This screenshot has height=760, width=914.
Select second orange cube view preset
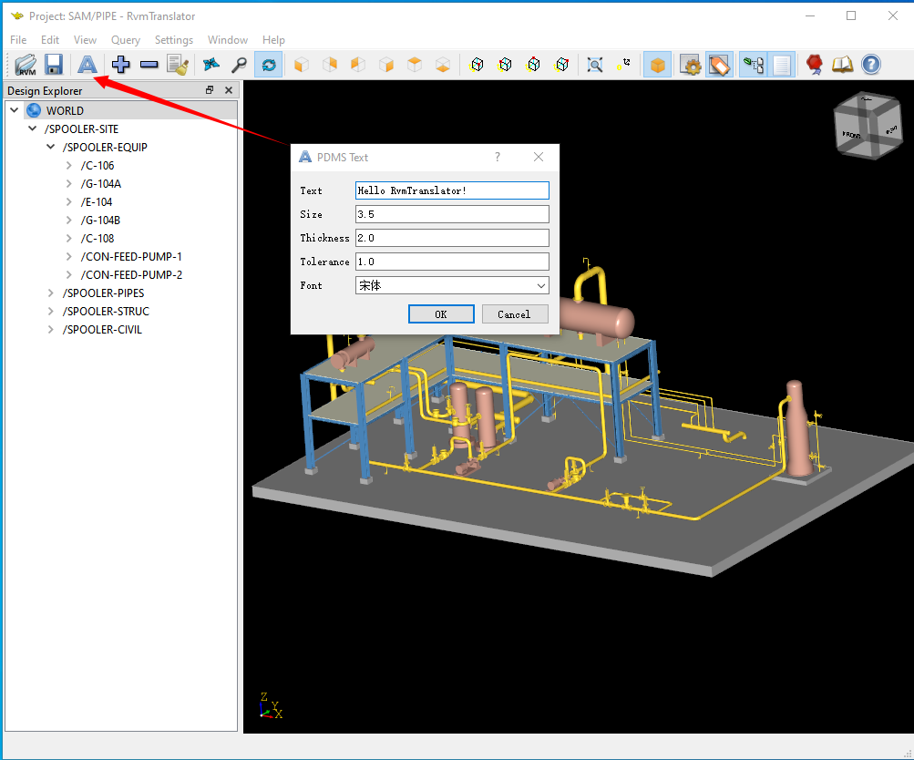pyautogui.click(x=330, y=65)
